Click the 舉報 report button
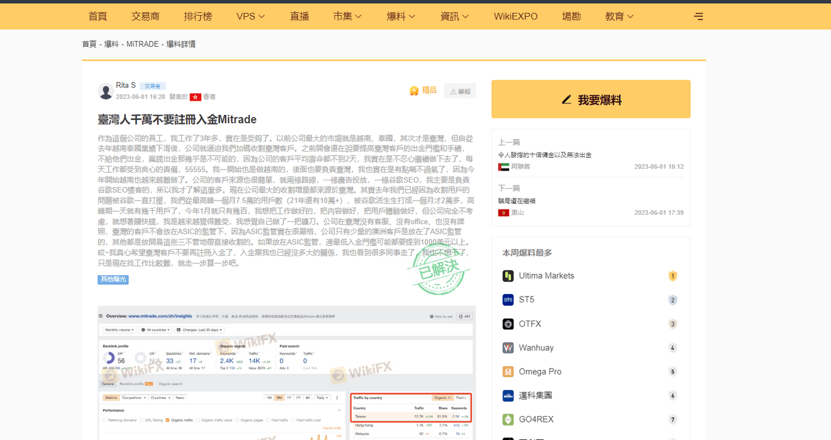The image size is (831, 440). (460, 92)
